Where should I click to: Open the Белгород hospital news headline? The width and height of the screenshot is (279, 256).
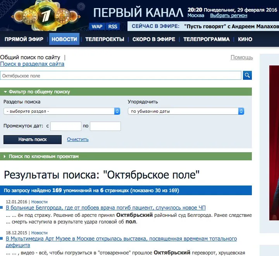tap(106, 208)
